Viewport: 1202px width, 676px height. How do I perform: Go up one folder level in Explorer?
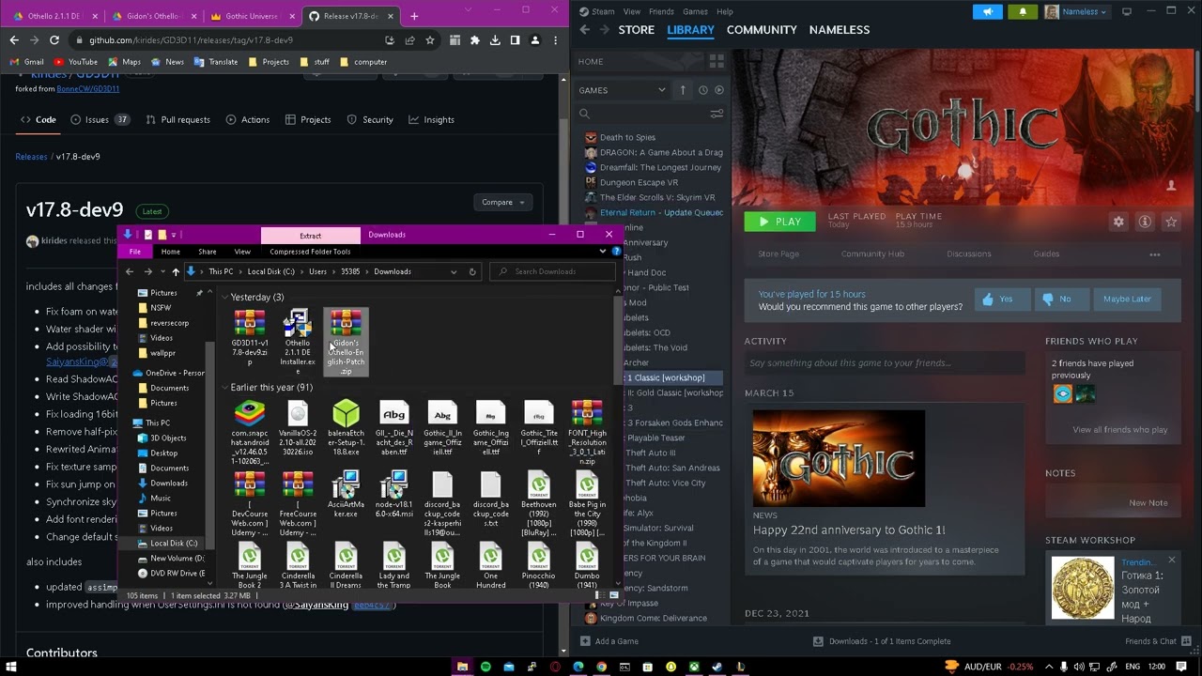click(175, 271)
